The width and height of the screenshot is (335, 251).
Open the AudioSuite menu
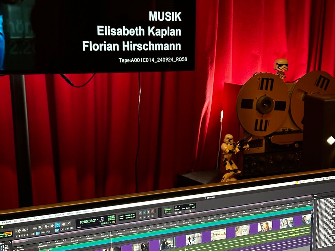(59, 215)
